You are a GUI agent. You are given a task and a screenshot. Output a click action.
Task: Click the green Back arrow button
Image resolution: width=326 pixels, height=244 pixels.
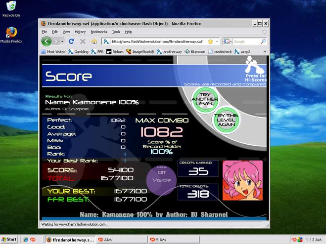pyautogui.click(x=47, y=41)
